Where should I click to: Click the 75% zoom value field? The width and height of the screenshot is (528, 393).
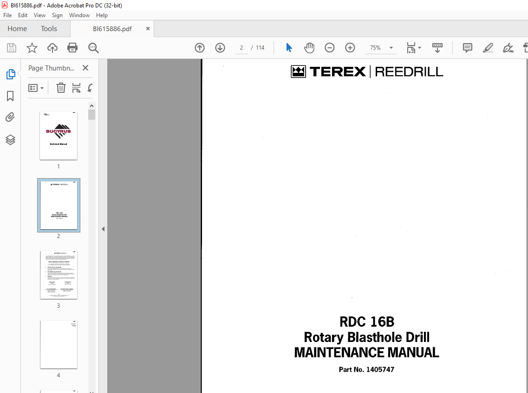376,48
